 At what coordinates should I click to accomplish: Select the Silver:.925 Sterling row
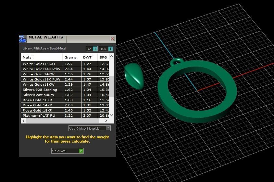[x=65, y=90]
